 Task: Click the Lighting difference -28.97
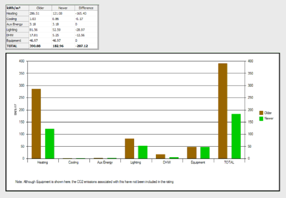pyautogui.click(x=80, y=30)
